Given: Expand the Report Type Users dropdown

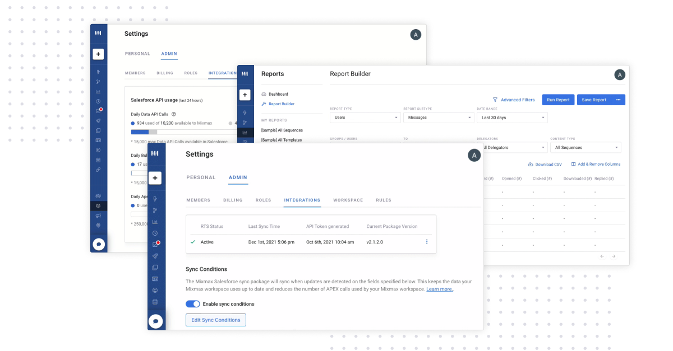Looking at the screenshot, I should 365,118.
